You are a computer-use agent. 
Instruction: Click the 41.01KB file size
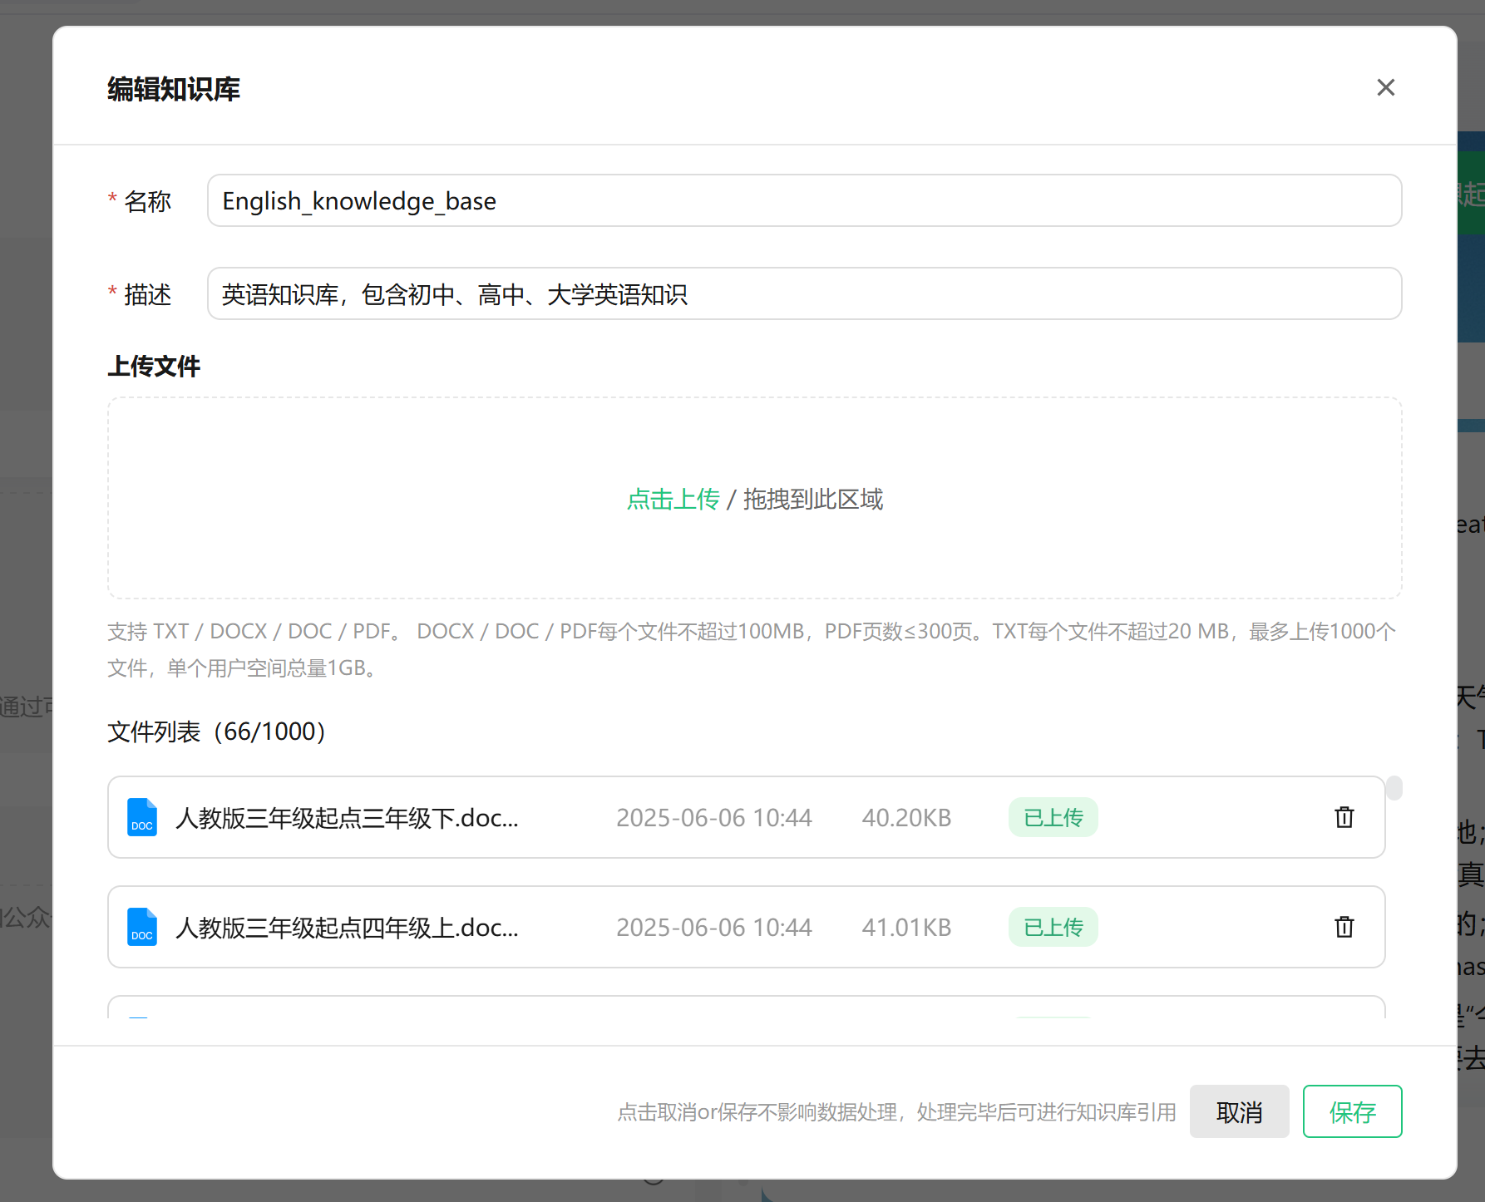(906, 928)
